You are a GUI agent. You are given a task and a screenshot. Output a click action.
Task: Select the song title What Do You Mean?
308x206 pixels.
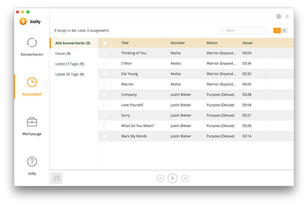[x=137, y=126]
